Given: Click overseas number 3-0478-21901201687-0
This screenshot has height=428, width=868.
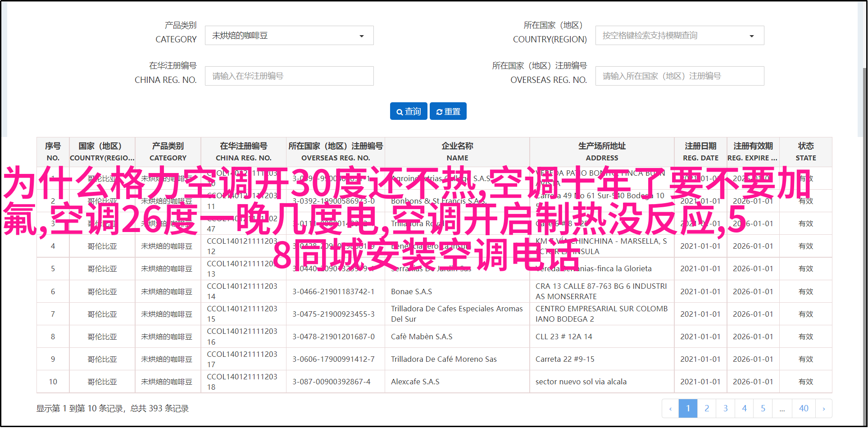Looking at the screenshot, I should pyautogui.click(x=333, y=337).
